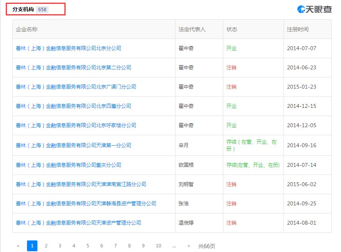Image resolution: width=341 pixels, height=252 pixels.
Task: Click 注销 status of 北京第二分公司 row
Action: pos(231,67)
